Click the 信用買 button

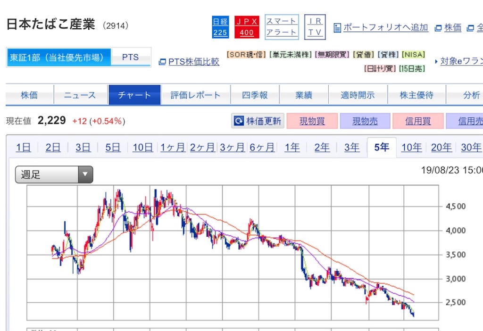tap(418, 121)
